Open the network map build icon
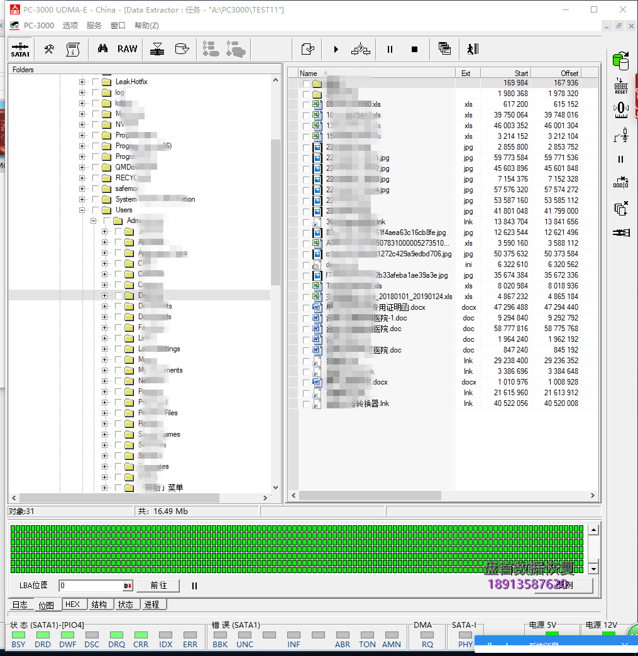Image resolution: width=638 pixels, height=656 pixels. coord(360,50)
